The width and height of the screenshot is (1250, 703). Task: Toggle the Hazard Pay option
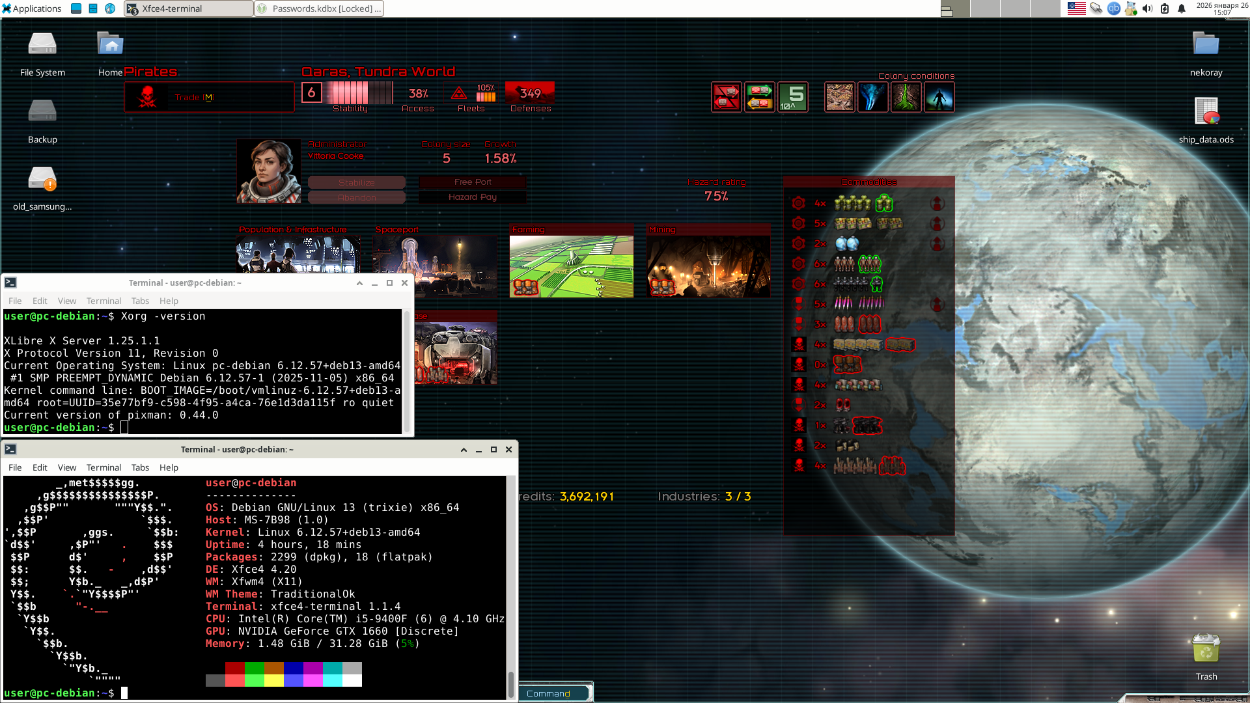click(473, 197)
